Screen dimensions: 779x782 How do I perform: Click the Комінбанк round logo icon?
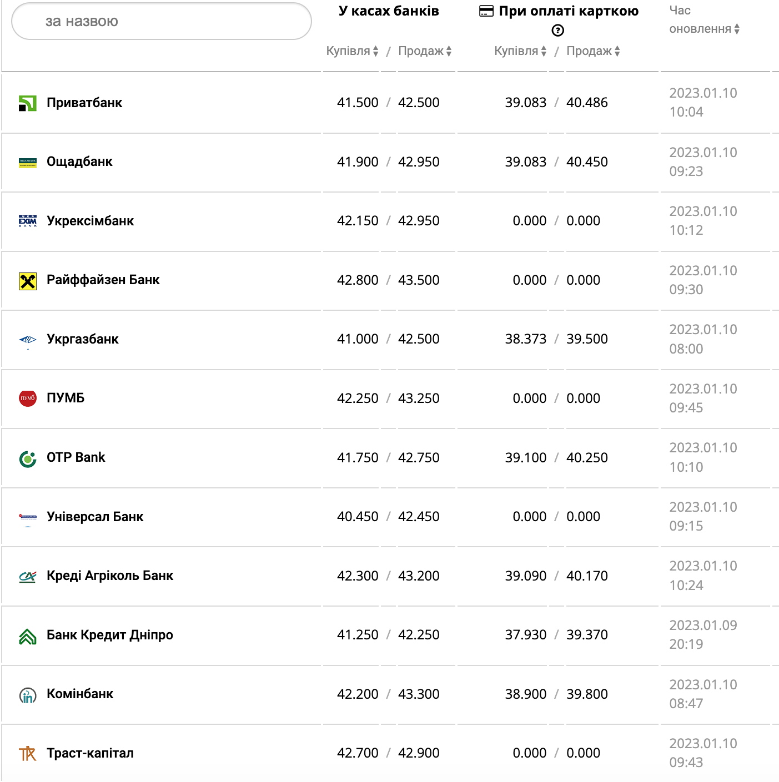27,695
